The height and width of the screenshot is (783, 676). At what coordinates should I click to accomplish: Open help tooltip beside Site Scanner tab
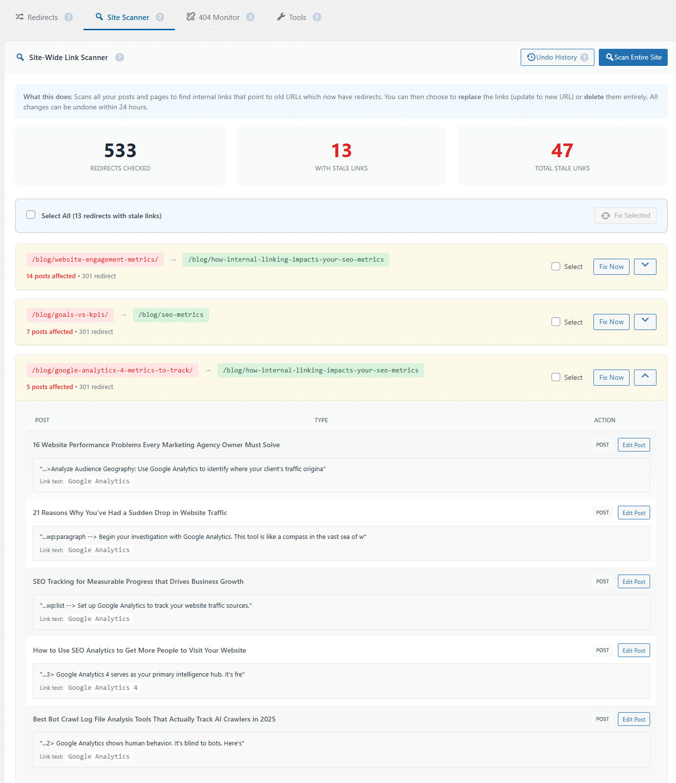[160, 17]
